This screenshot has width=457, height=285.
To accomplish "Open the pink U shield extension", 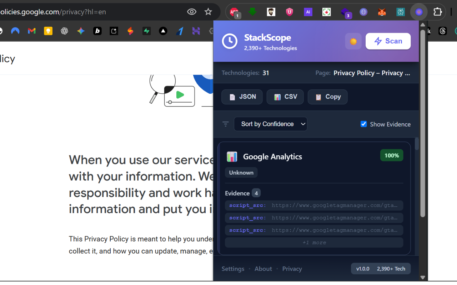I will click(x=290, y=12).
